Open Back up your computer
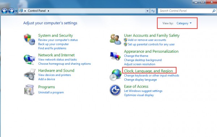This screenshot has height=137, width=217. coord(54,44)
